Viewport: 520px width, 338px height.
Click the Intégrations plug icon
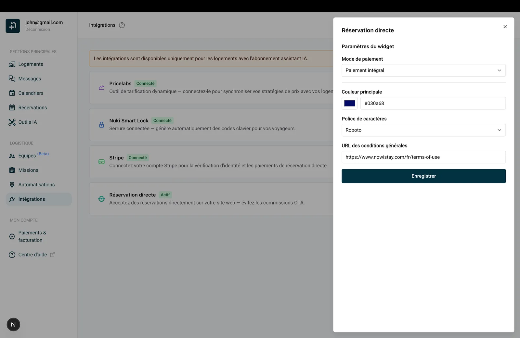pyautogui.click(x=12, y=199)
